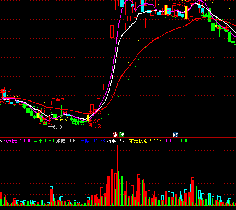Click the green 跌 marker icon

point(122,134)
